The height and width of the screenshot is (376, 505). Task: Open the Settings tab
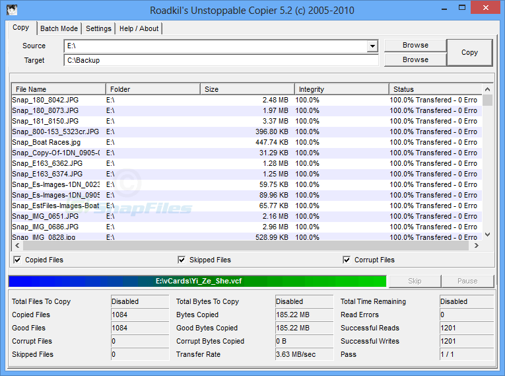(x=98, y=28)
